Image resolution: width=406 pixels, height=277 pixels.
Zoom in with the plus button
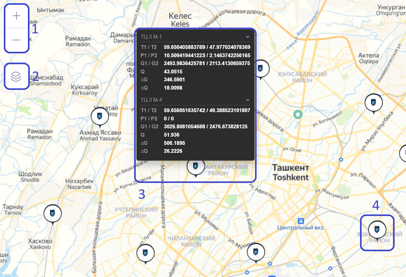click(16, 16)
